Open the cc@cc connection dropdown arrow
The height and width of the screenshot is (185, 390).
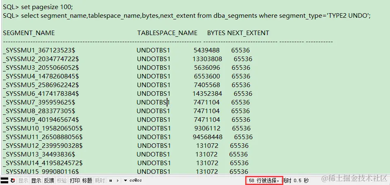(126, 180)
